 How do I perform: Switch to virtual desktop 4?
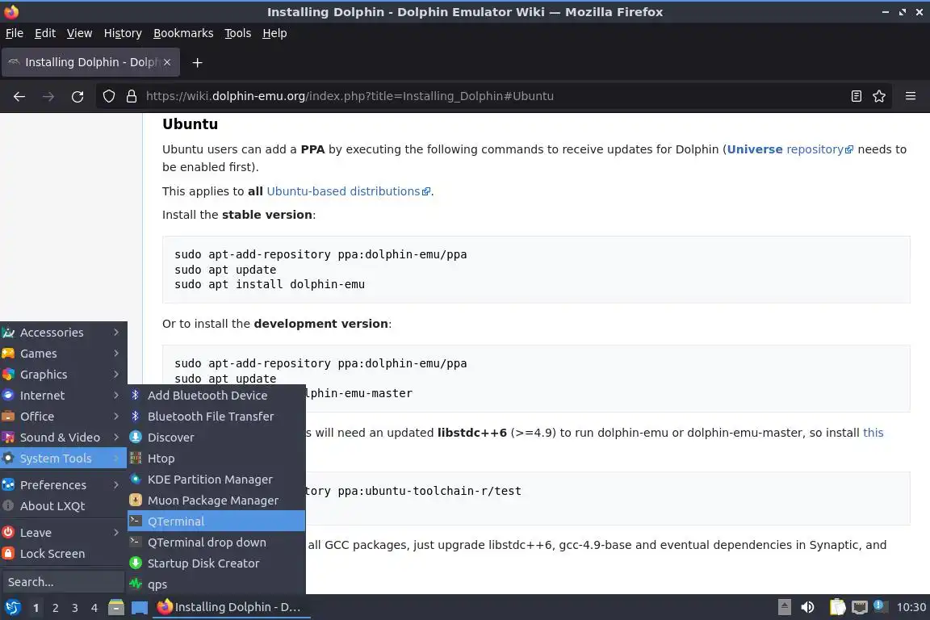[x=94, y=608]
